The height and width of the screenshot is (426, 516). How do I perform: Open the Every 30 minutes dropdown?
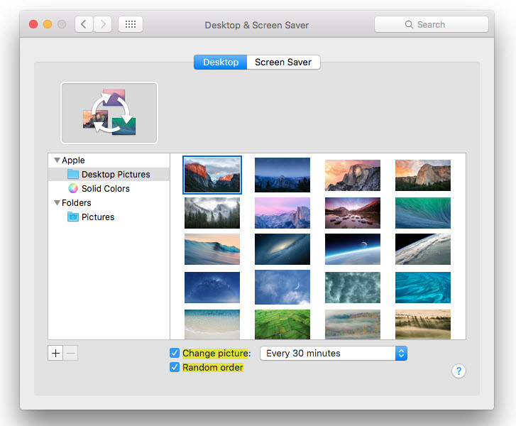tap(333, 353)
